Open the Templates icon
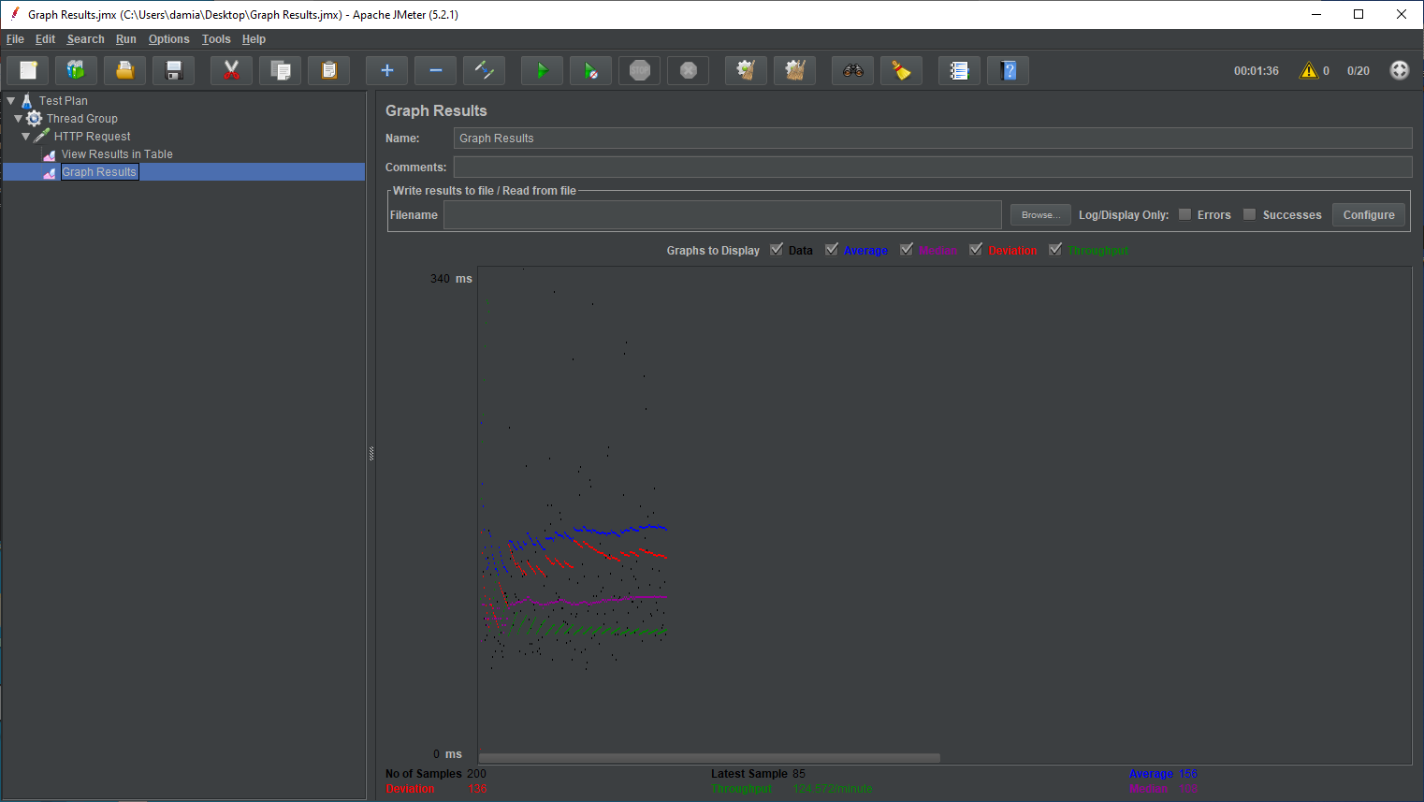The height and width of the screenshot is (802, 1424). tap(77, 70)
